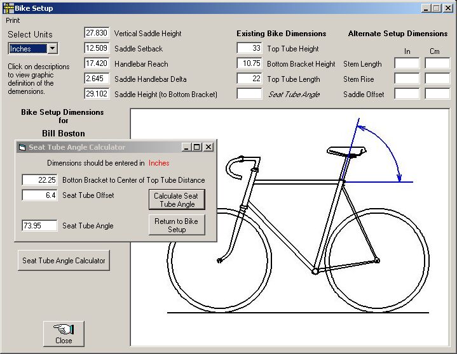457x354 pixels.
Task: Click the Vertical Saddle Height description
Action: tap(147, 34)
